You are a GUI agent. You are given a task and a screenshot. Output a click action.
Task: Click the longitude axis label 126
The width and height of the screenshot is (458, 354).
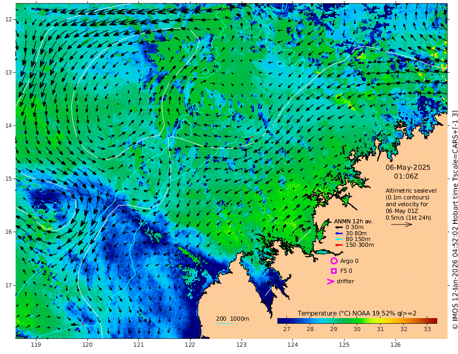[x=396, y=345]
